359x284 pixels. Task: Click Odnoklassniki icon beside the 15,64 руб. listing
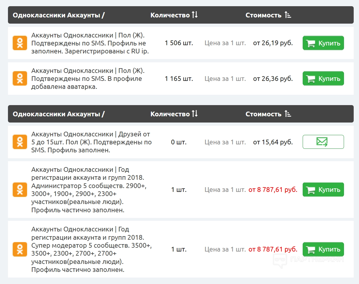[x=20, y=142]
